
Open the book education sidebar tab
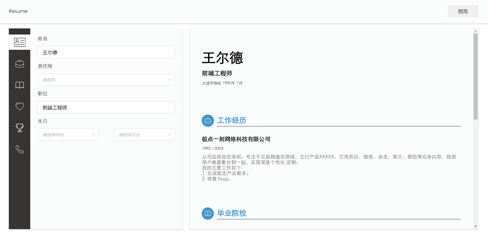(x=20, y=85)
